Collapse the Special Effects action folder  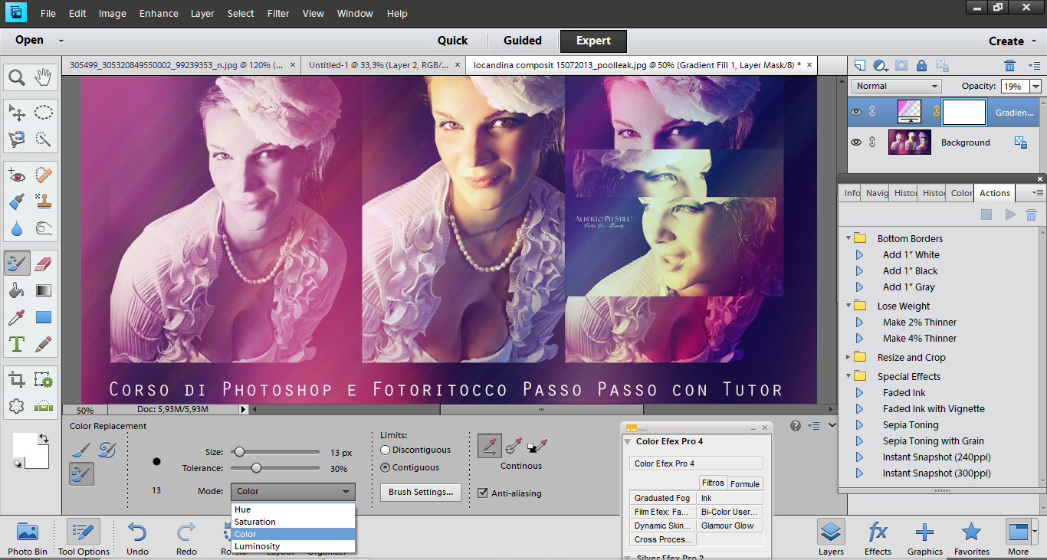pyautogui.click(x=848, y=376)
